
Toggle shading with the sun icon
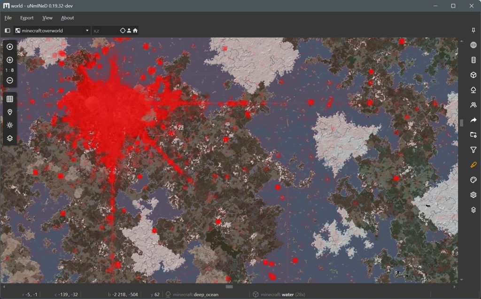pos(9,125)
